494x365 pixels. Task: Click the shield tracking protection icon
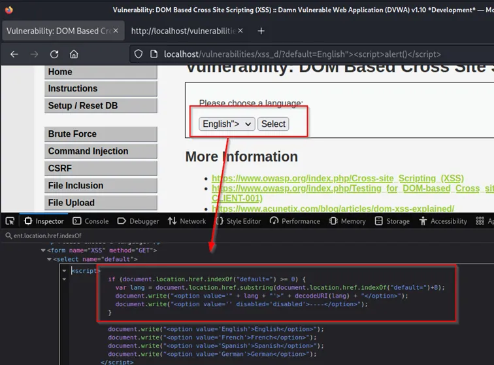(138, 54)
